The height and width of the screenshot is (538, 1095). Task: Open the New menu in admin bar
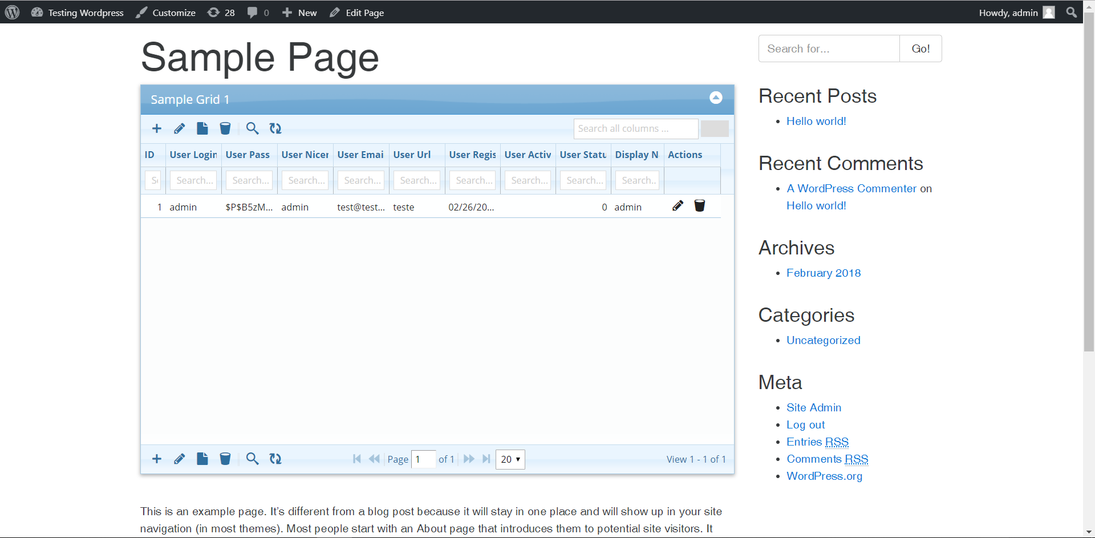point(300,13)
